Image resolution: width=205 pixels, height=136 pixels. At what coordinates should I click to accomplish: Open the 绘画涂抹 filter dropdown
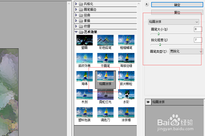click(174, 22)
